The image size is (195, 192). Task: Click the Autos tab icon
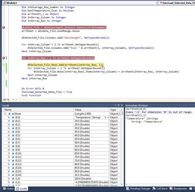[x=5, y=189]
